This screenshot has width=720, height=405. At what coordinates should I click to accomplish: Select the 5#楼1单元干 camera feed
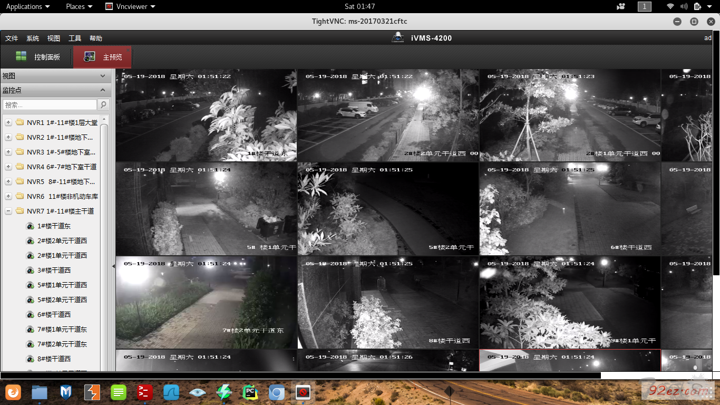(x=206, y=209)
